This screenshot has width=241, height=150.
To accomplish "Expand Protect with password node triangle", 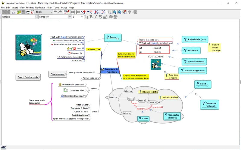I will coord(86,85).
